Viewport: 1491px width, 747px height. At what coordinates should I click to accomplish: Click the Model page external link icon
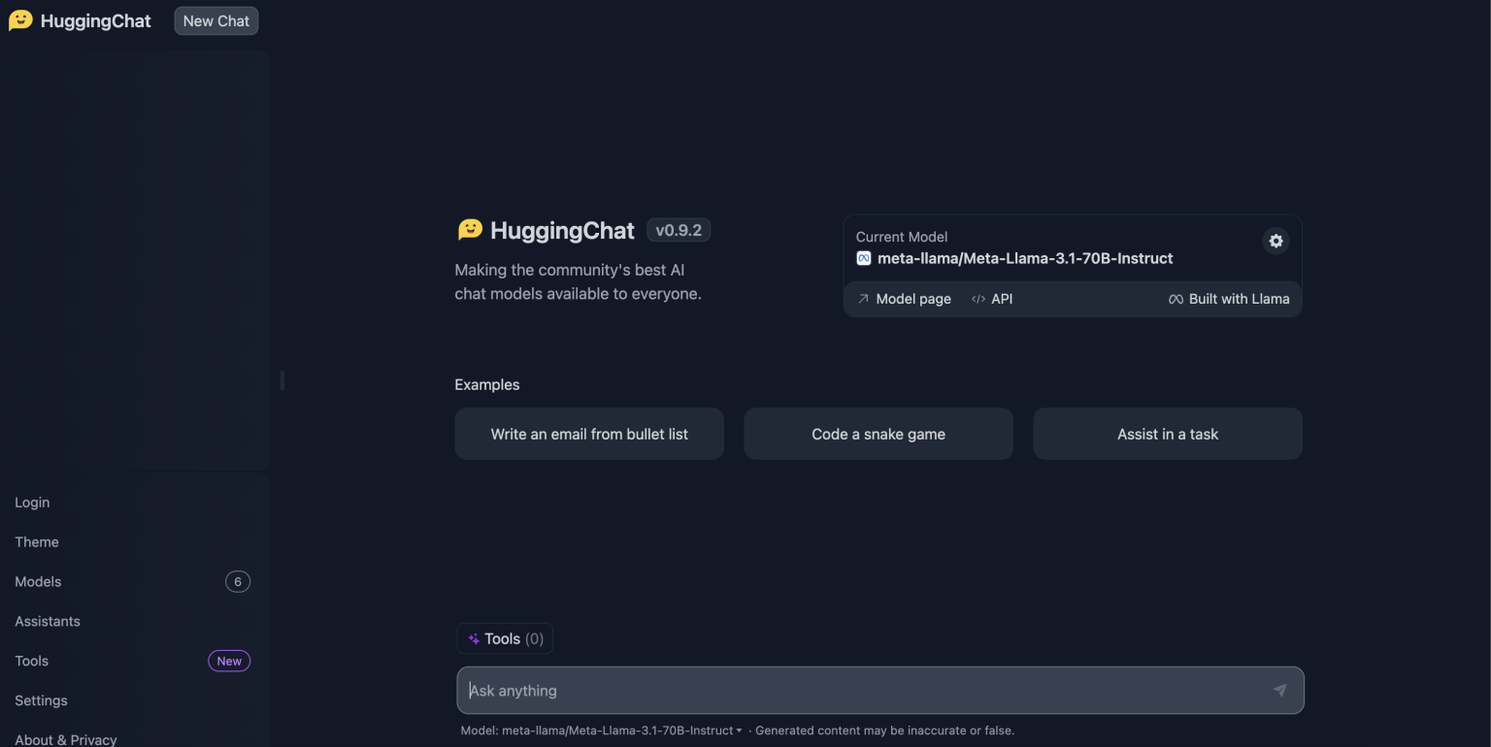(x=862, y=299)
